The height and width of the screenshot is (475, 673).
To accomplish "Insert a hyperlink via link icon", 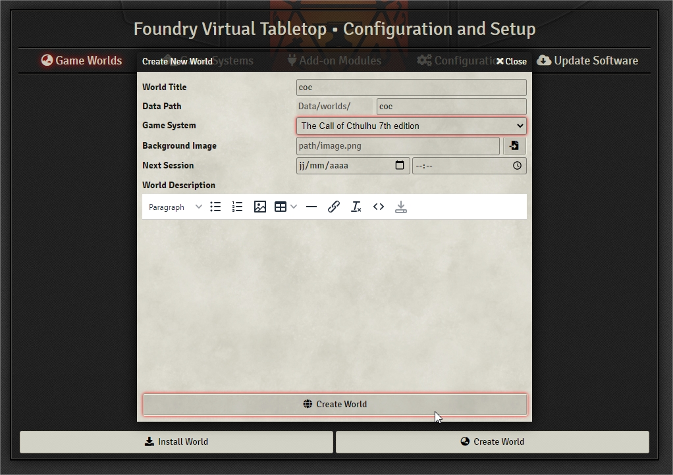I will coord(333,207).
